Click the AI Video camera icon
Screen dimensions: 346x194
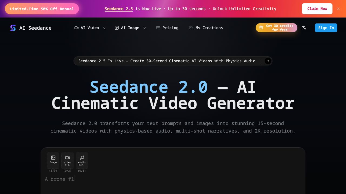point(76,28)
